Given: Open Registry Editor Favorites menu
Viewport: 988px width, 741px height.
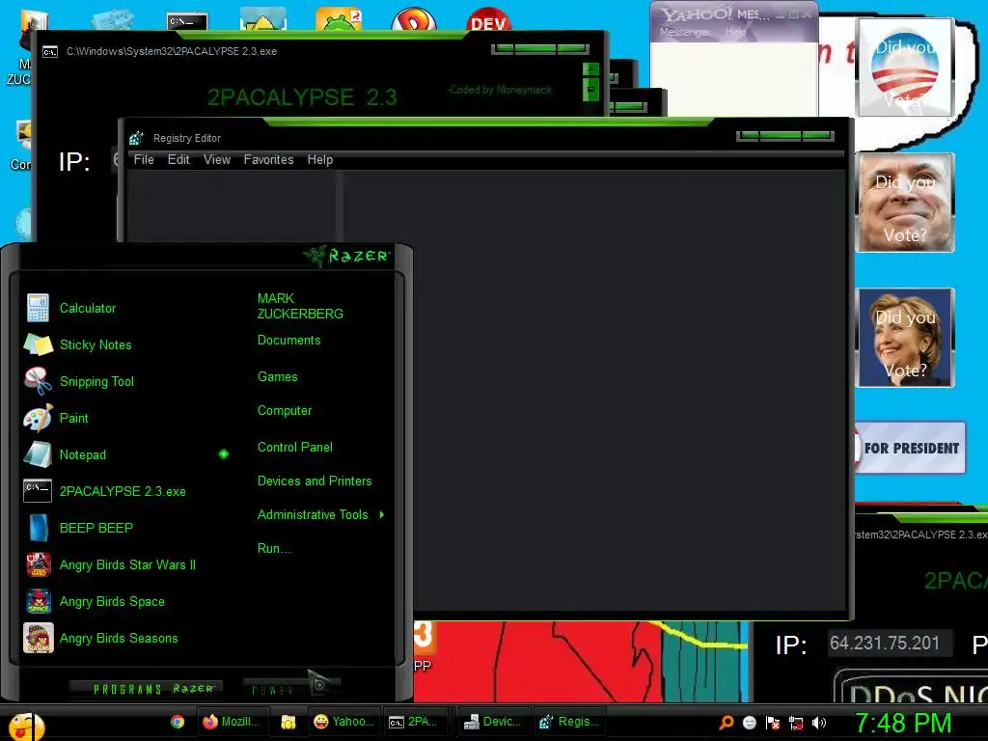Looking at the screenshot, I should [268, 159].
